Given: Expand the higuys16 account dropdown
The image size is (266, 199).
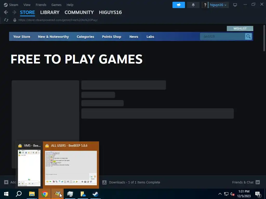Looking at the screenshot, I should 218,5.
